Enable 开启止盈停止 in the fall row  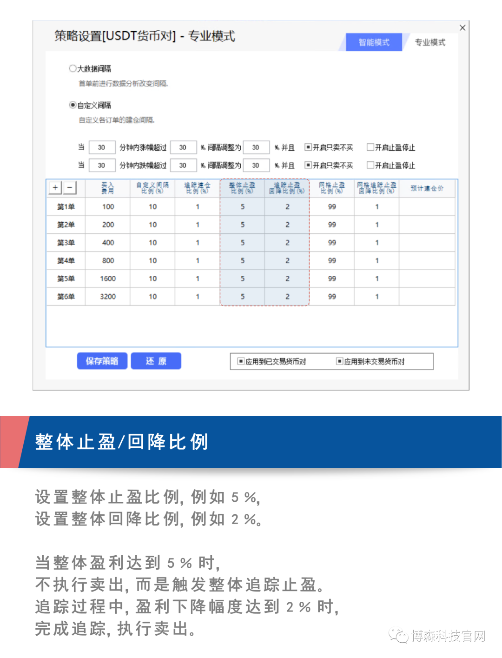370,165
